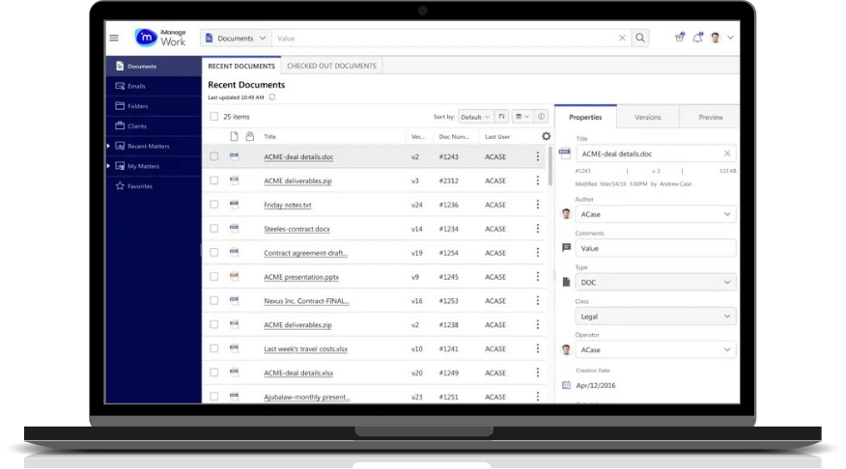
Task: Open Steeles-contract.docx link
Action: pyautogui.click(x=296, y=229)
